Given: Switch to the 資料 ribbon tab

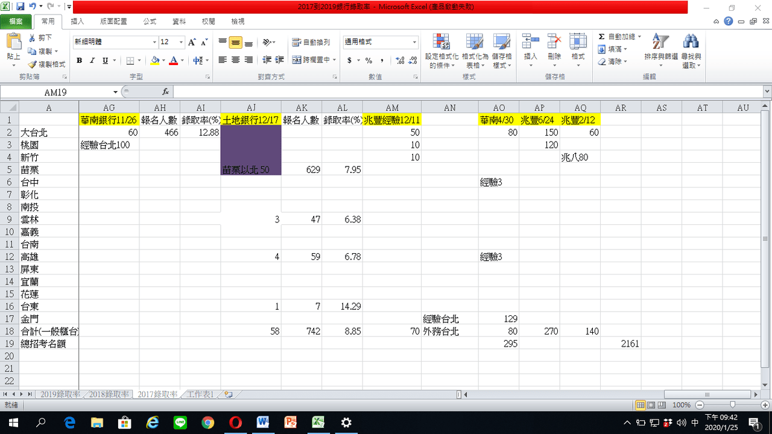Looking at the screenshot, I should (x=179, y=22).
